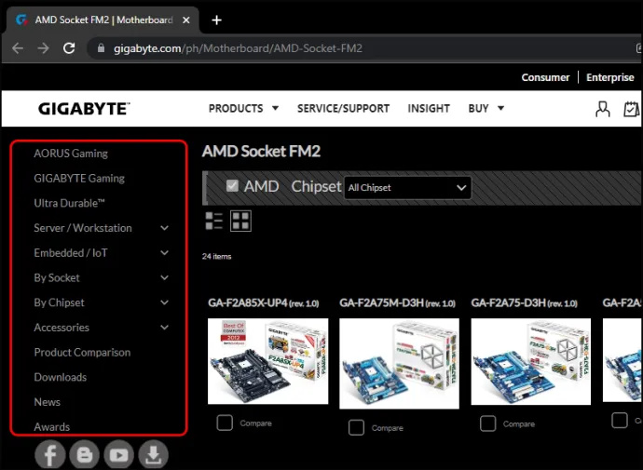Viewport: 643px width, 470px height.
Task: Click the calendar checkmark icon
Action: [631, 109]
